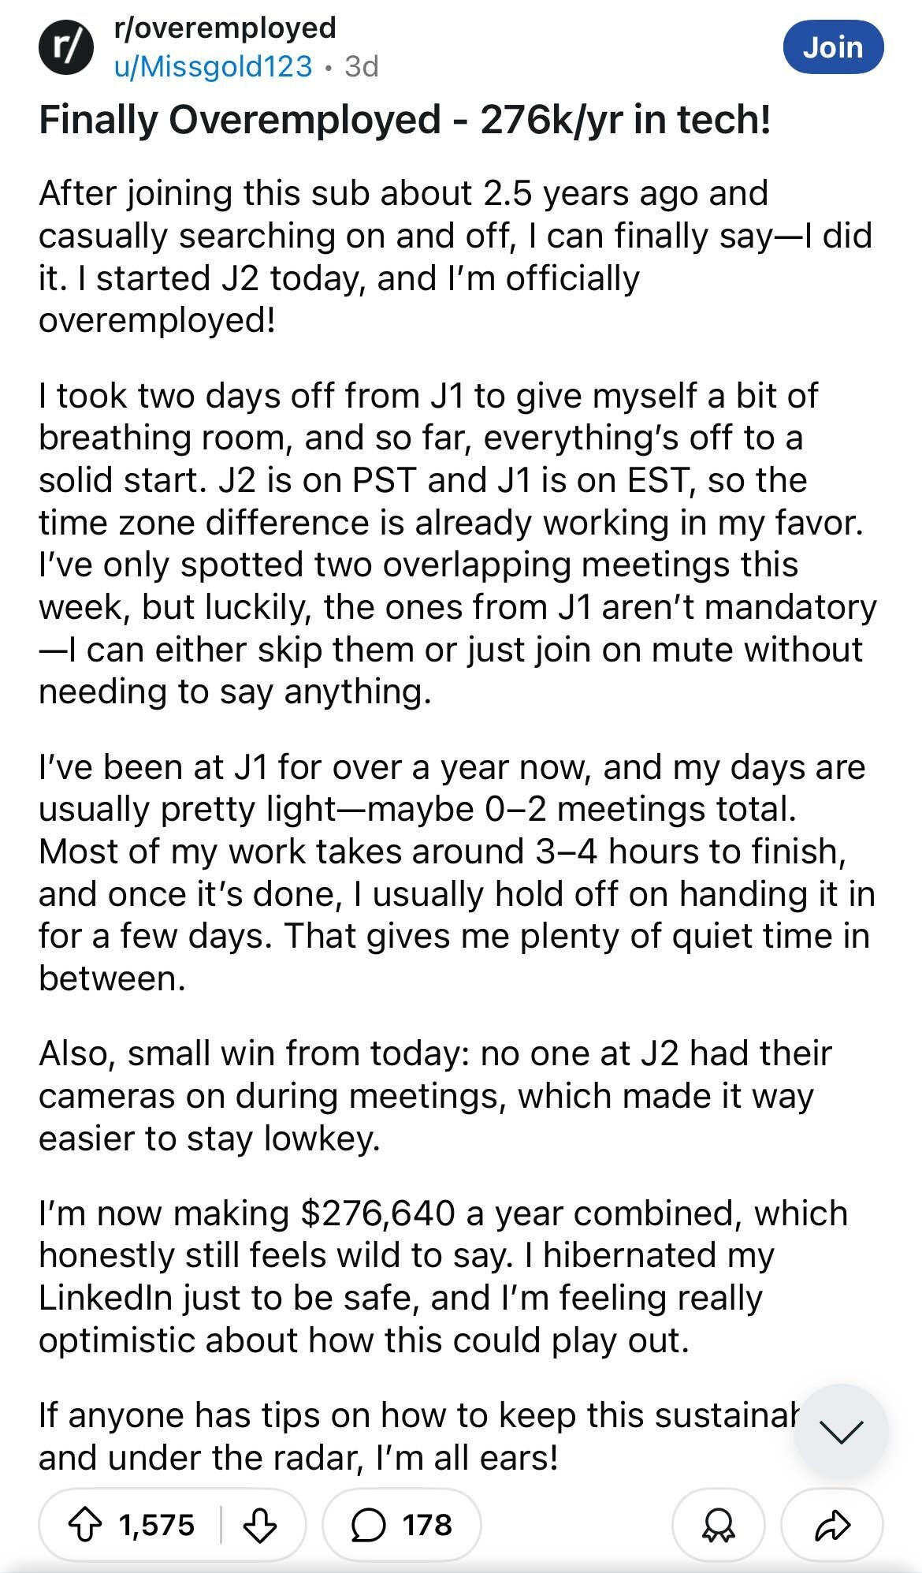
Task: Tap the 3d post timestamp
Action: pos(362,66)
